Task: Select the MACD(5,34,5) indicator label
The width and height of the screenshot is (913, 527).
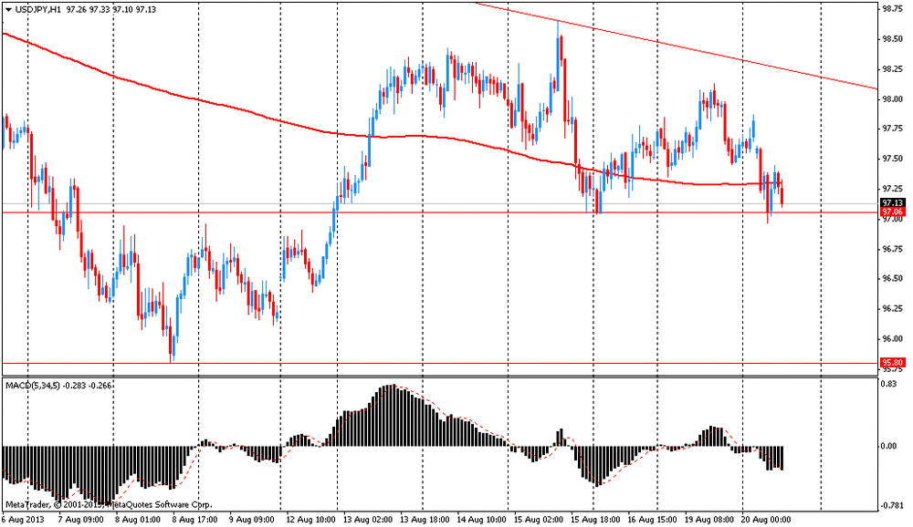Action: [33, 385]
